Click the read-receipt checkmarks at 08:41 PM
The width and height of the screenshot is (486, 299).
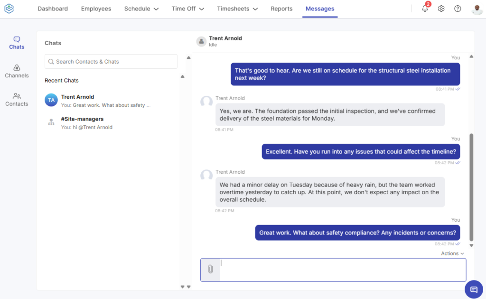458,89
